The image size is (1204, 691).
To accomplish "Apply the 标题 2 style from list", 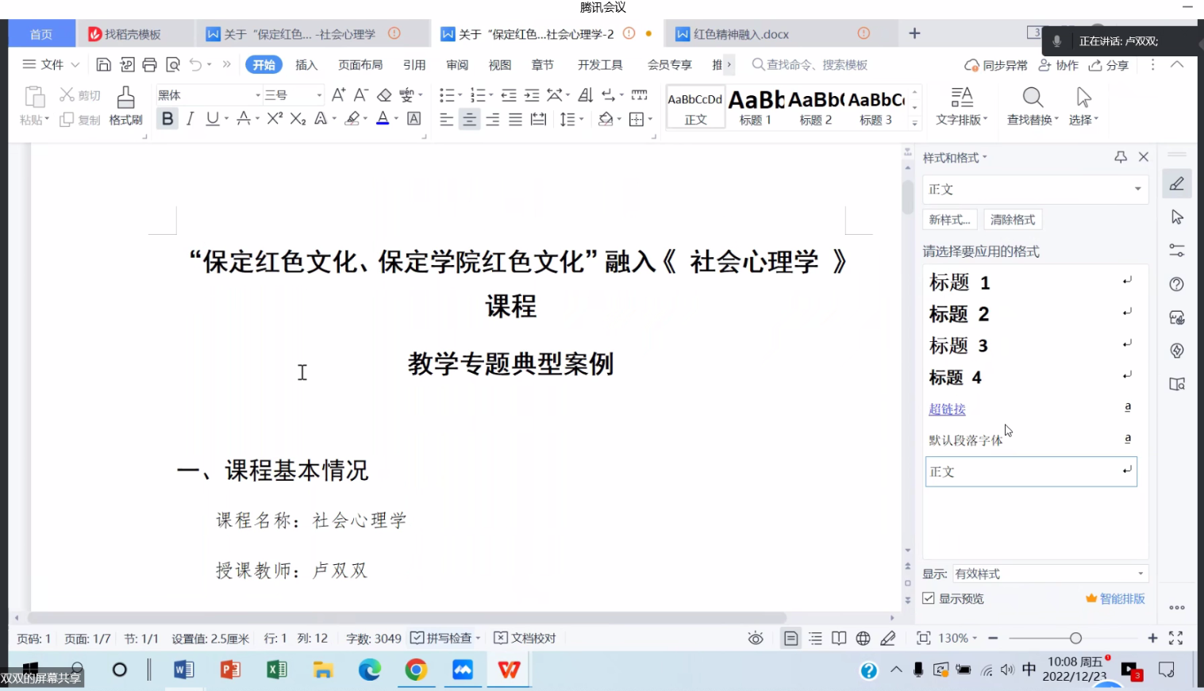I will 959,314.
